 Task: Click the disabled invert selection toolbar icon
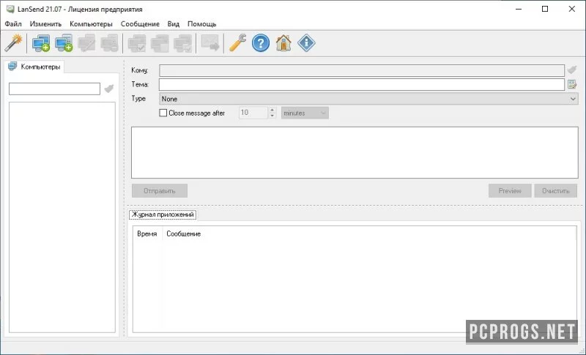[182, 43]
